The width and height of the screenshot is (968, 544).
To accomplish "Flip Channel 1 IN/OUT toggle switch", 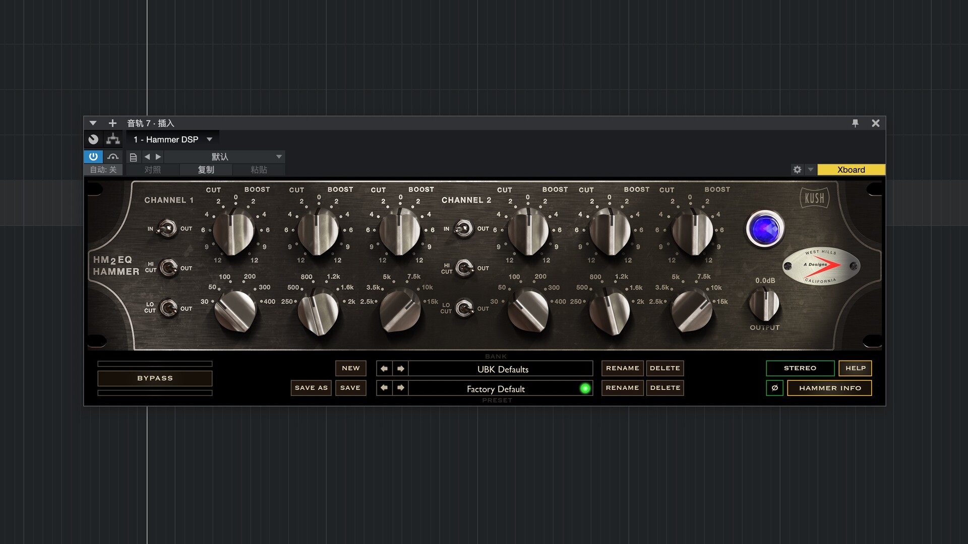I will 167,229.
